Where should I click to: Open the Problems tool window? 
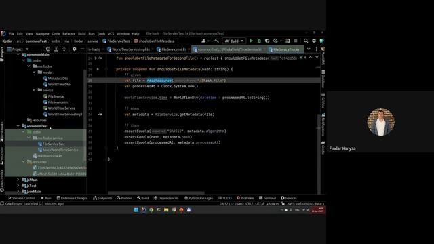tap(245, 198)
